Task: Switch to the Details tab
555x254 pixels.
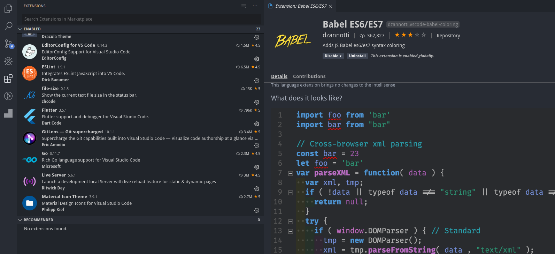Action: (x=279, y=76)
